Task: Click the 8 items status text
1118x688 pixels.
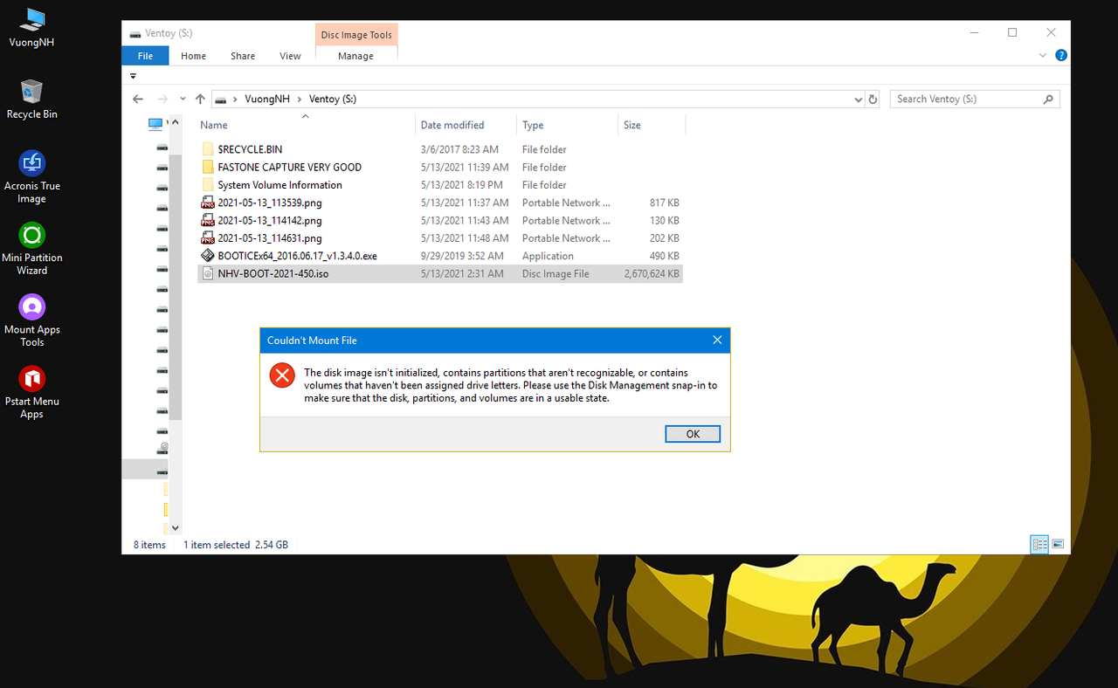Action: 149,545
